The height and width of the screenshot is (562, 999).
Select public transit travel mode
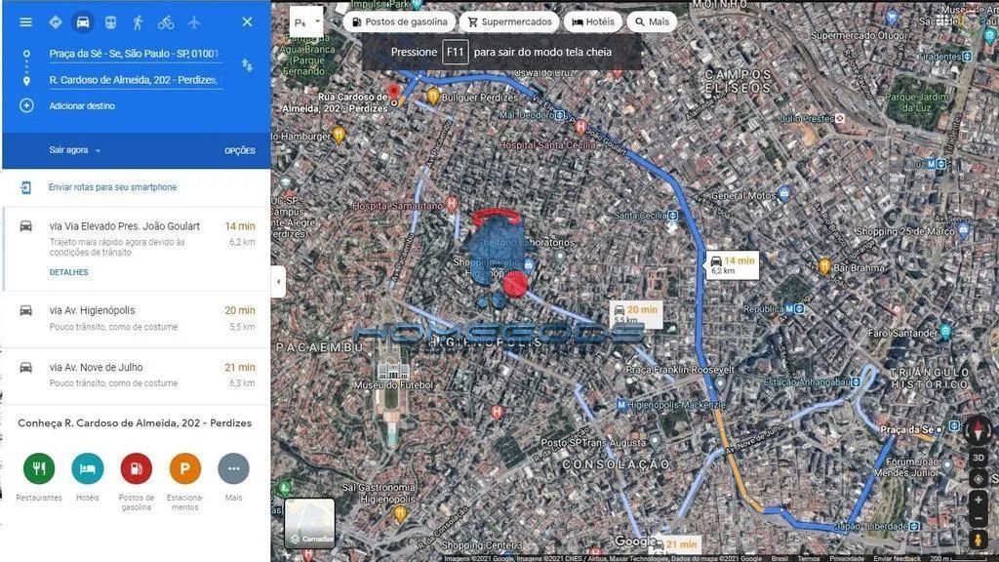point(111,22)
